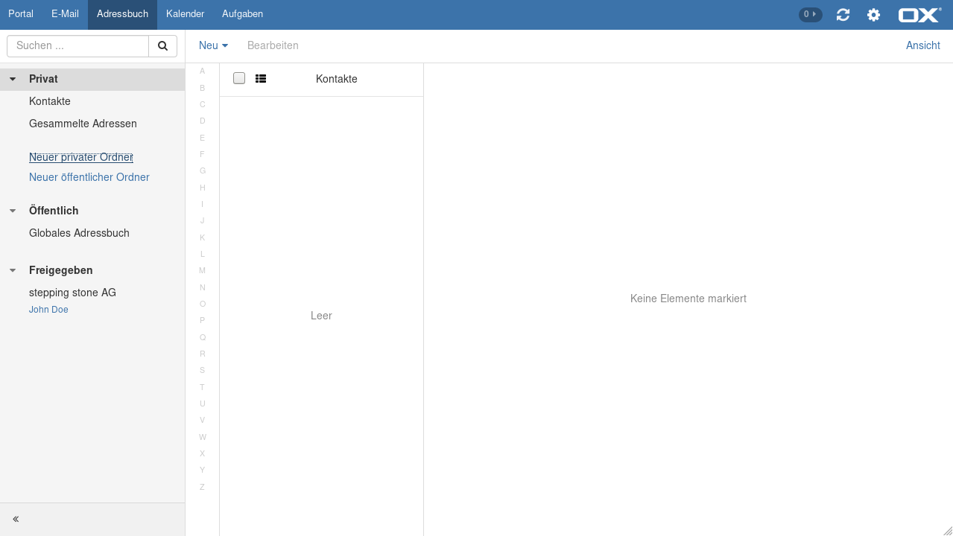Collapse the folder sidebar with double chevron

tap(16, 519)
